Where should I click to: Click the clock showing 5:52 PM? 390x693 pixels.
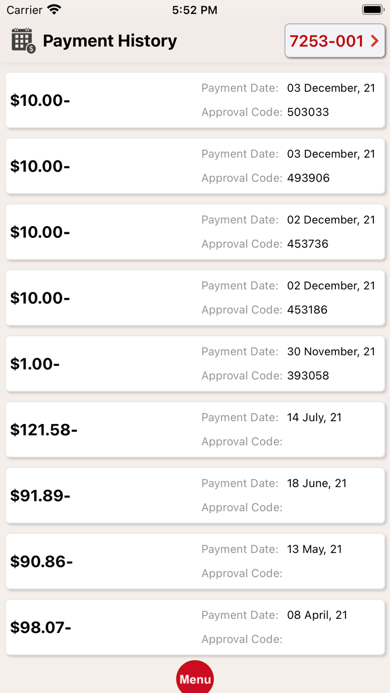click(x=194, y=9)
